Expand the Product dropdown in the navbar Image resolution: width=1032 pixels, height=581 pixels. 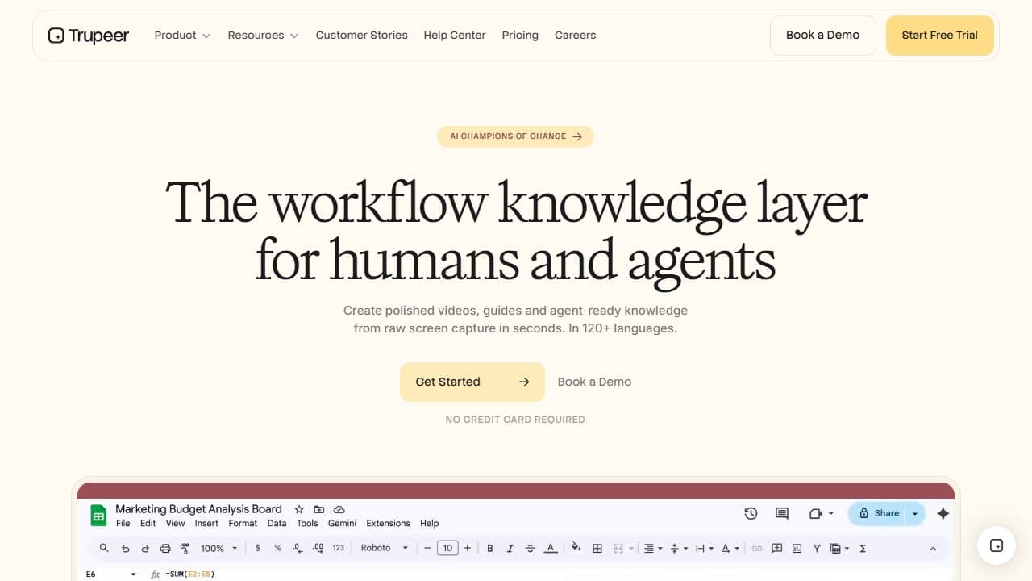[183, 36]
